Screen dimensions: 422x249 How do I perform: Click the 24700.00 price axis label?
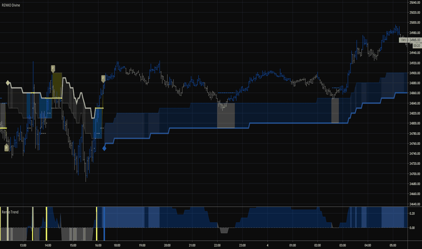point(415,174)
